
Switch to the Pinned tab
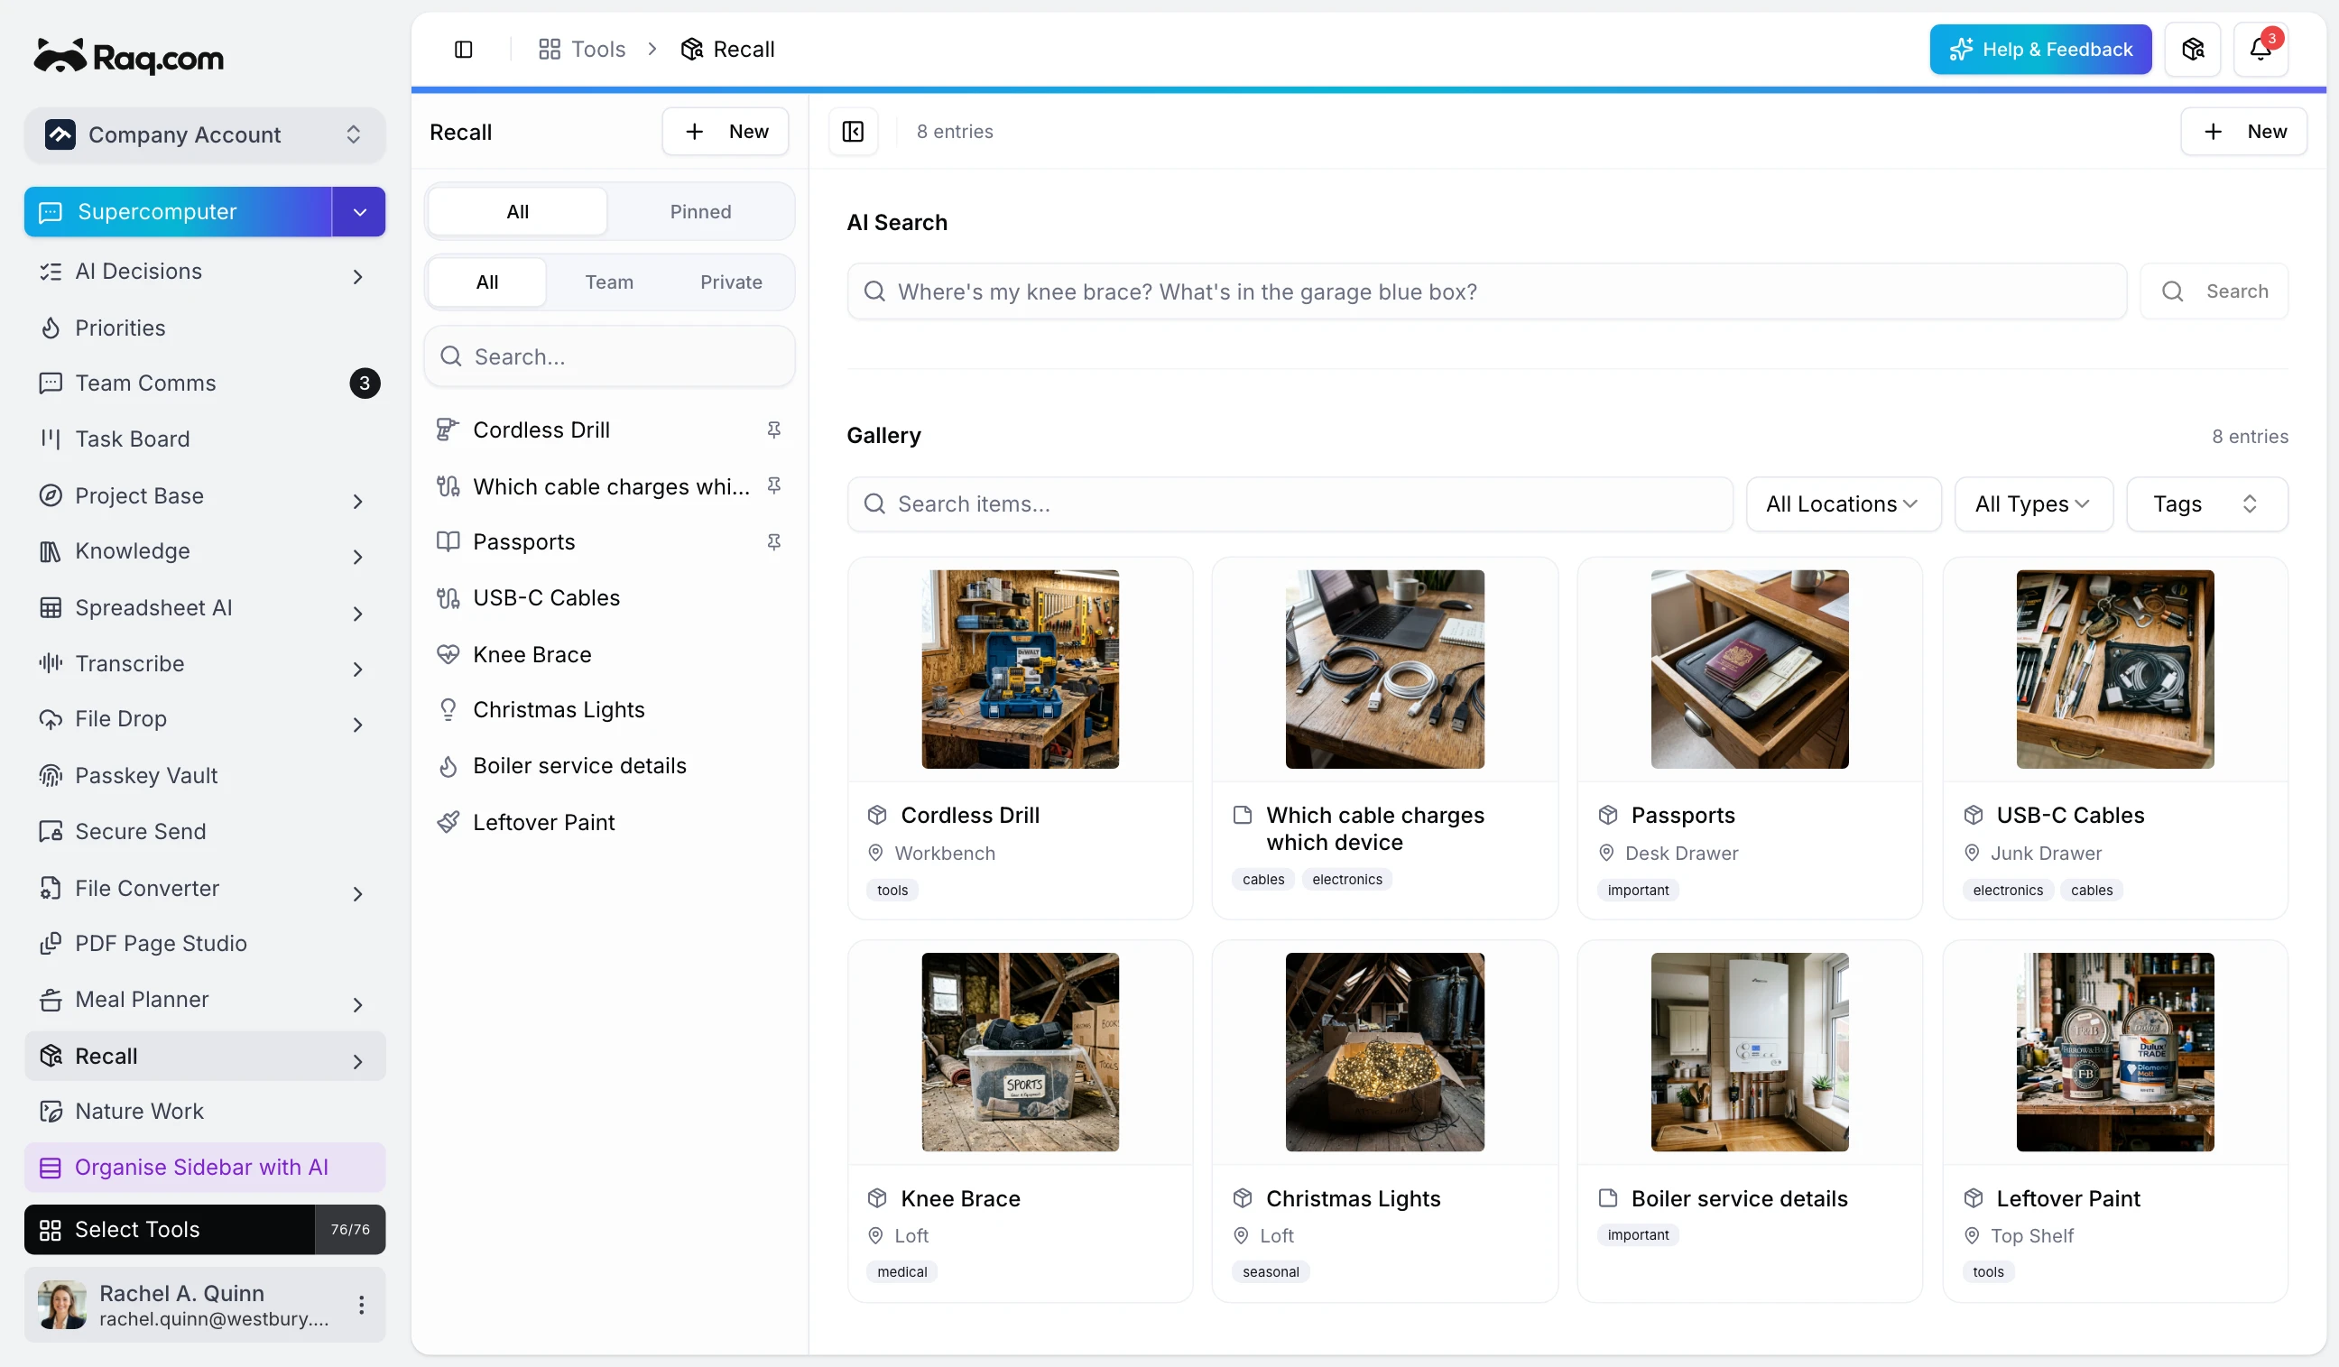coord(701,212)
